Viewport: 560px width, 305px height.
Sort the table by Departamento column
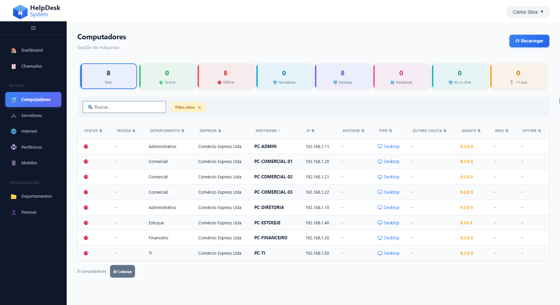pyautogui.click(x=167, y=131)
